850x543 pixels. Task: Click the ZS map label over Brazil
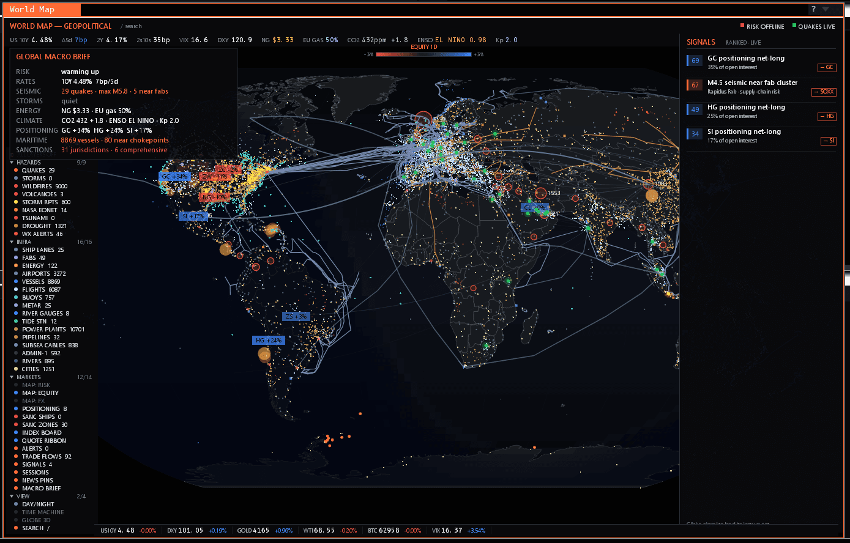click(296, 317)
